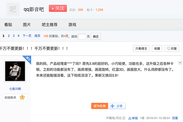Click the current page number 1
The width and height of the screenshot is (183, 122).
click(3, 36)
